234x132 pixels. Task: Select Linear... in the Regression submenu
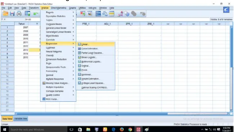coord(95,44)
